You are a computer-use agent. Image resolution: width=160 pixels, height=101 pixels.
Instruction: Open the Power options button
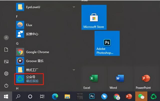(x=6, y=86)
